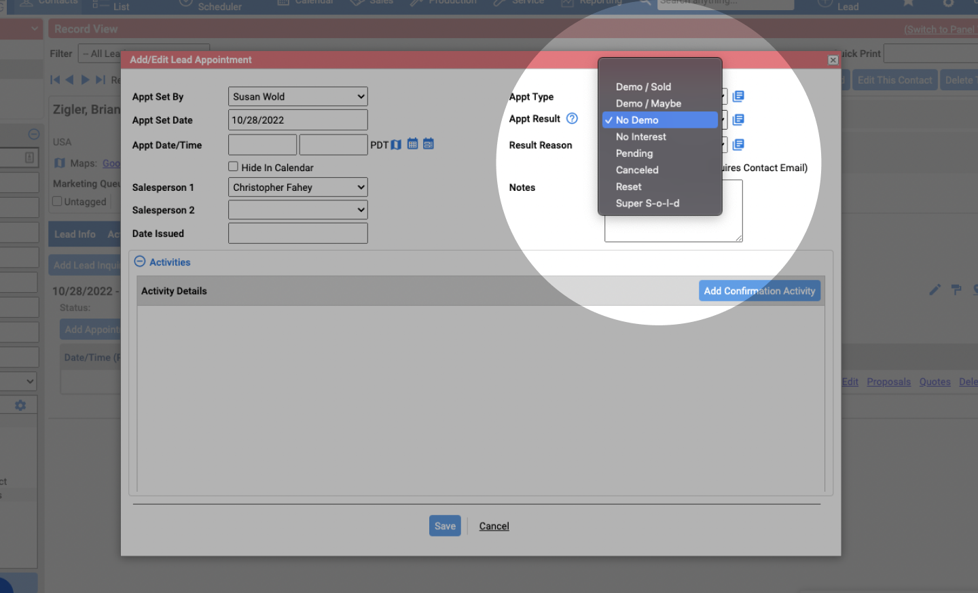Open the empty Salesperson 2 dropdown

[x=297, y=210]
